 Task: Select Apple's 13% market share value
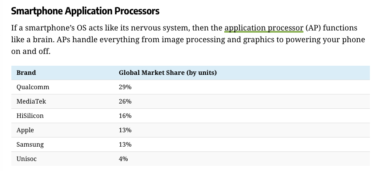[125, 130]
